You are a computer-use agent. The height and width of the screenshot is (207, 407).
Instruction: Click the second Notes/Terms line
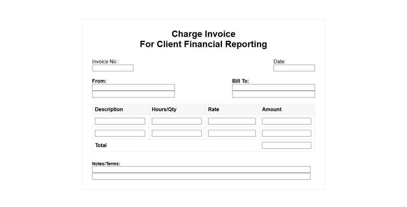click(x=201, y=176)
